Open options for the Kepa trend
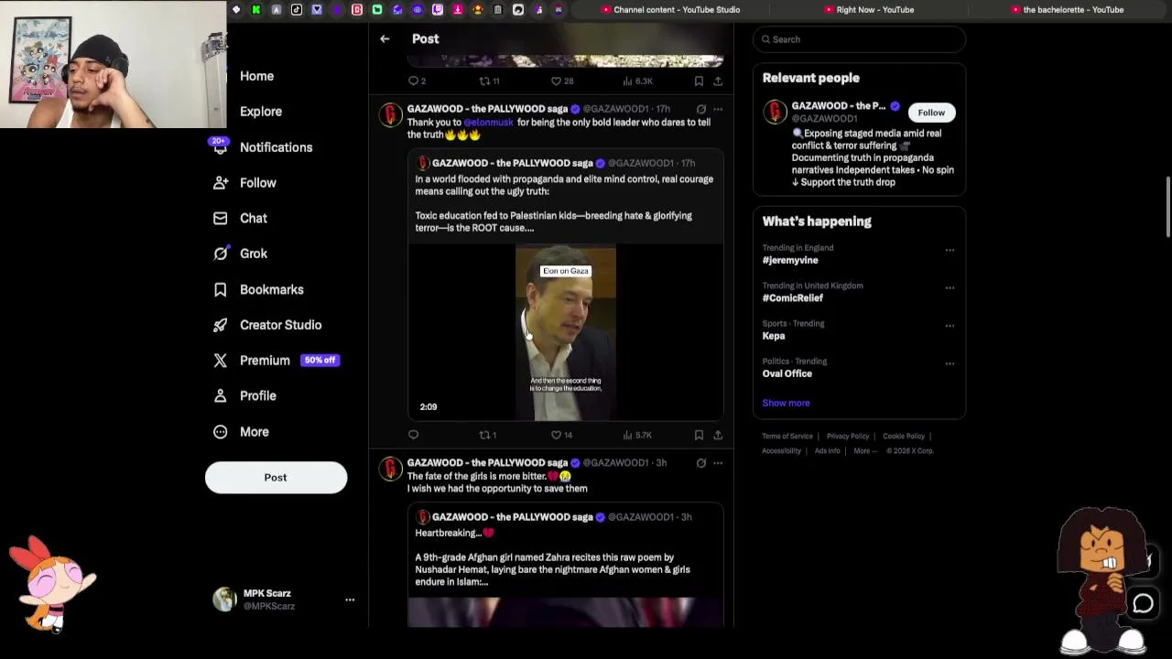 [950, 326]
